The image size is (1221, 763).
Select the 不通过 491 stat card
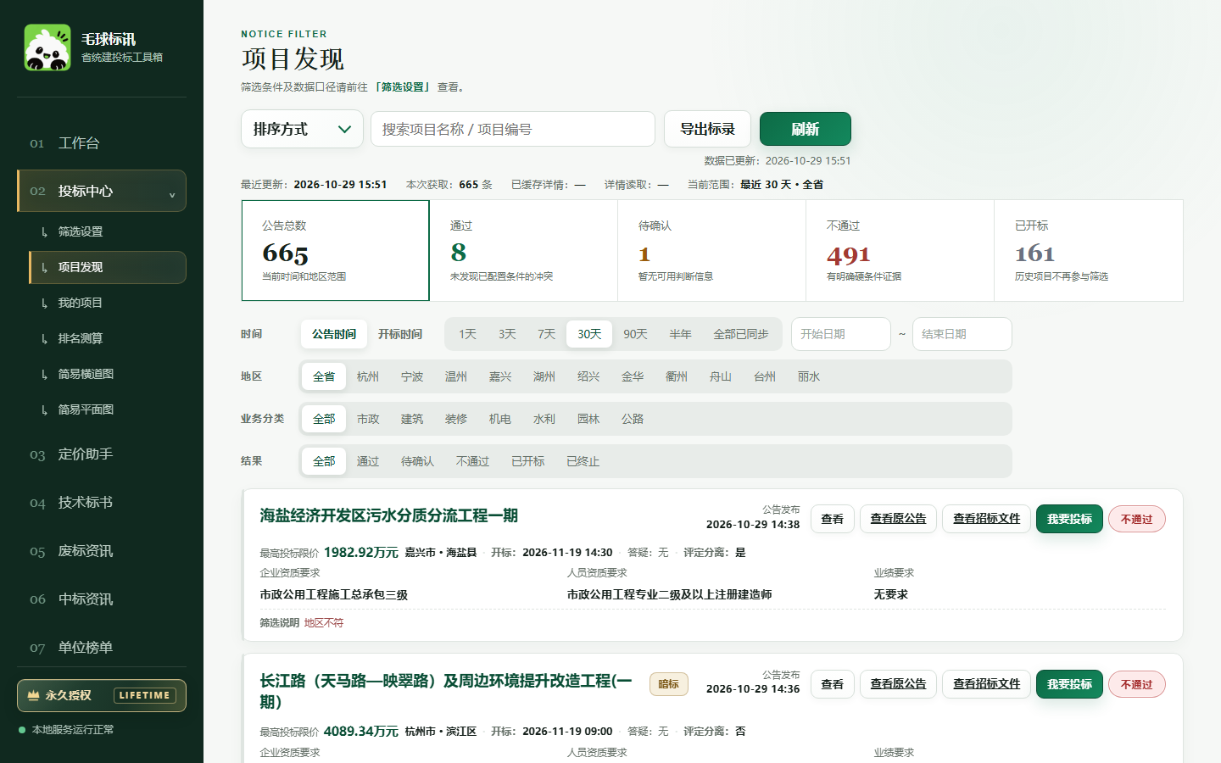point(900,250)
